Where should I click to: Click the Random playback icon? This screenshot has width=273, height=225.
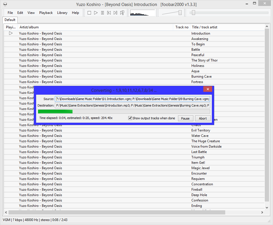(x=122, y=13)
